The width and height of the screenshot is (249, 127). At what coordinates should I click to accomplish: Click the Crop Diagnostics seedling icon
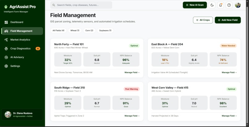(x=6, y=49)
